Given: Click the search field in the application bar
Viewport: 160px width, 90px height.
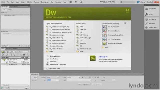Looking at the screenshot, I should pos(128,2).
